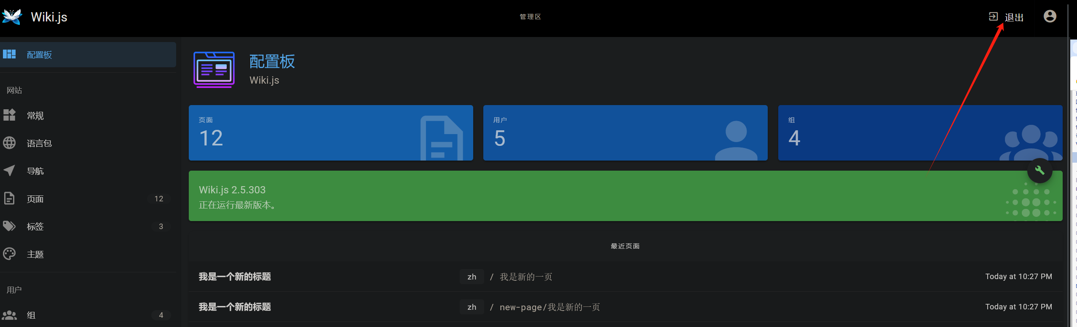Click the dashboard header illustration icon
The width and height of the screenshot is (1077, 327).
click(214, 70)
